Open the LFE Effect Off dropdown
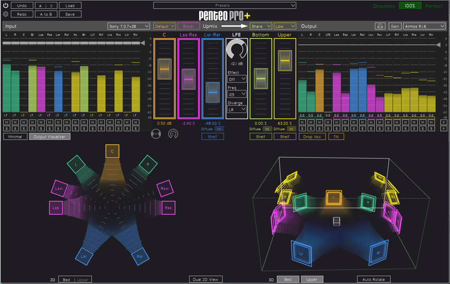This screenshot has width=450, height=284. coord(237,79)
